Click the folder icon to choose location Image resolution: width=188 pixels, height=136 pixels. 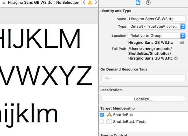click(x=182, y=43)
